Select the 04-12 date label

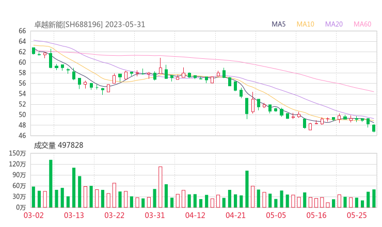click(195, 215)
